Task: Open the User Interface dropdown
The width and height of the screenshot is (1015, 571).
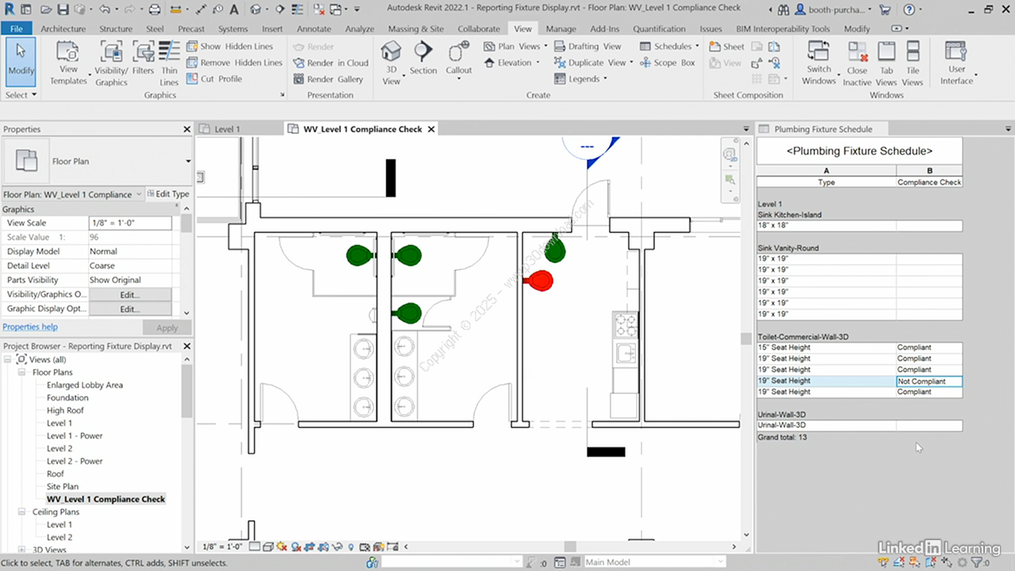Action: 956,63
